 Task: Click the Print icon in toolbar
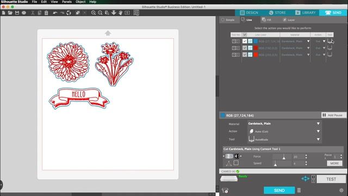(24, 13)
